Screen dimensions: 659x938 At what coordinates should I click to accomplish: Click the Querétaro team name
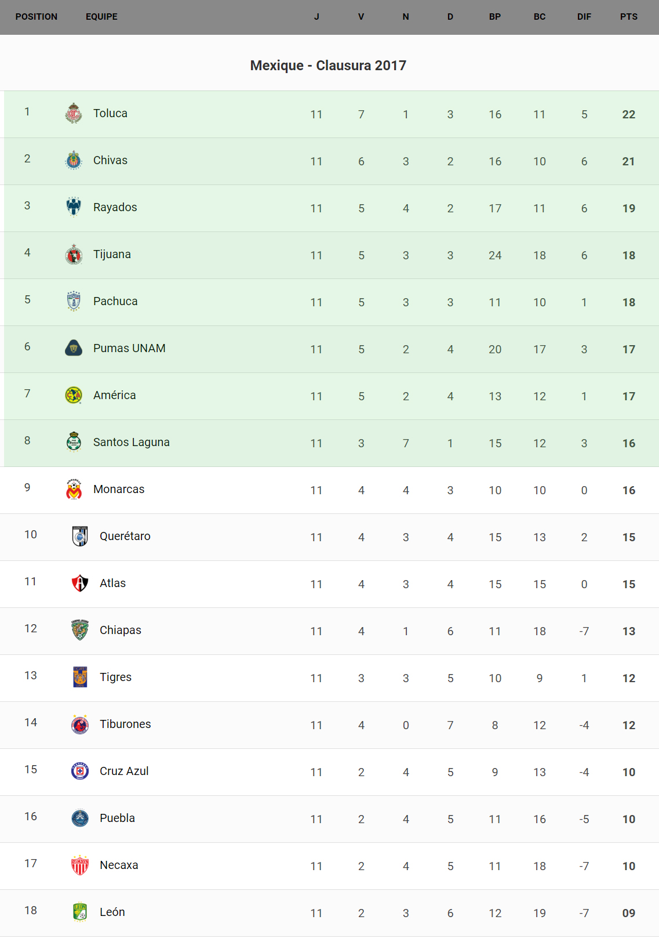(125, 536)
